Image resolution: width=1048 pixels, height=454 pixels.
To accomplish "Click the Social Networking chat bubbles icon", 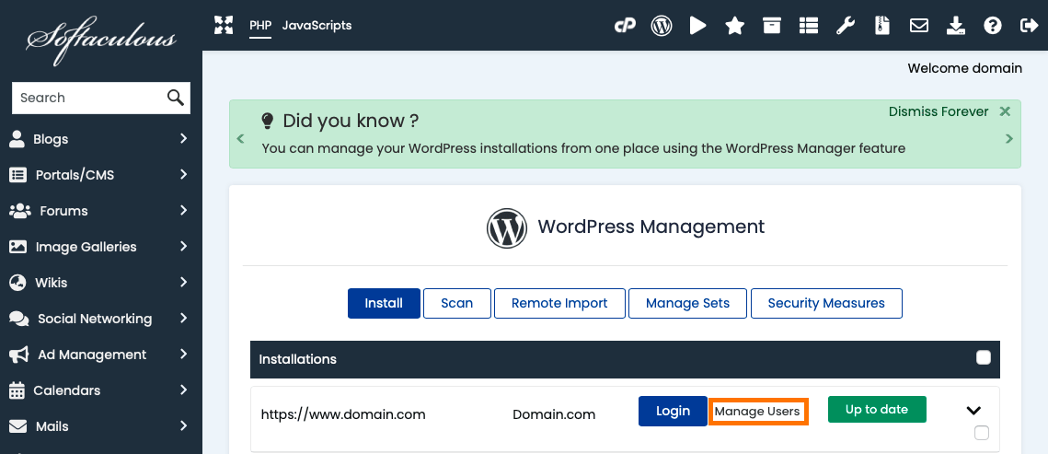I will (x=18, y=319).
